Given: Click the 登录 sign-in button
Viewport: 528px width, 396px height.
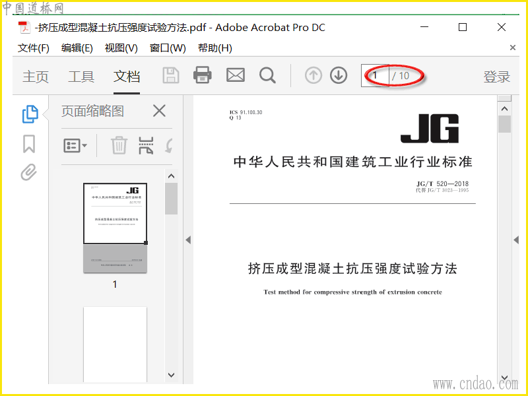Looking at the screenshot, I should 497,77.
